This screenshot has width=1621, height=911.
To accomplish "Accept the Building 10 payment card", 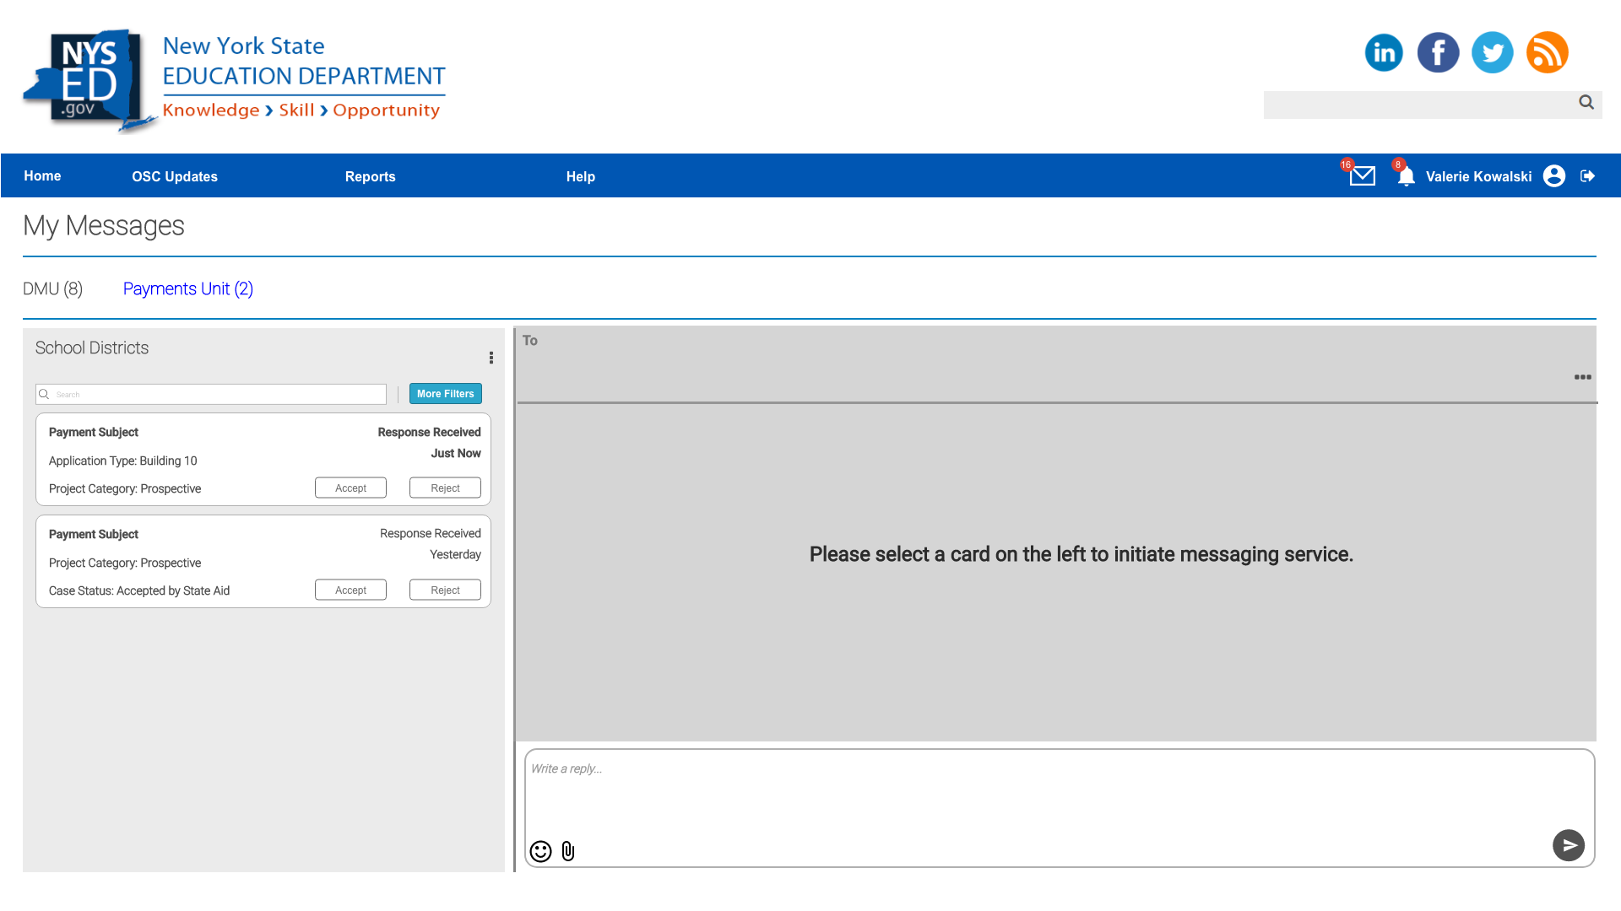I will point(350,488).
